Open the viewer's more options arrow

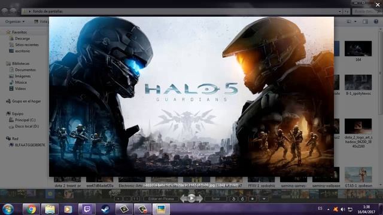tap(264, 199)
